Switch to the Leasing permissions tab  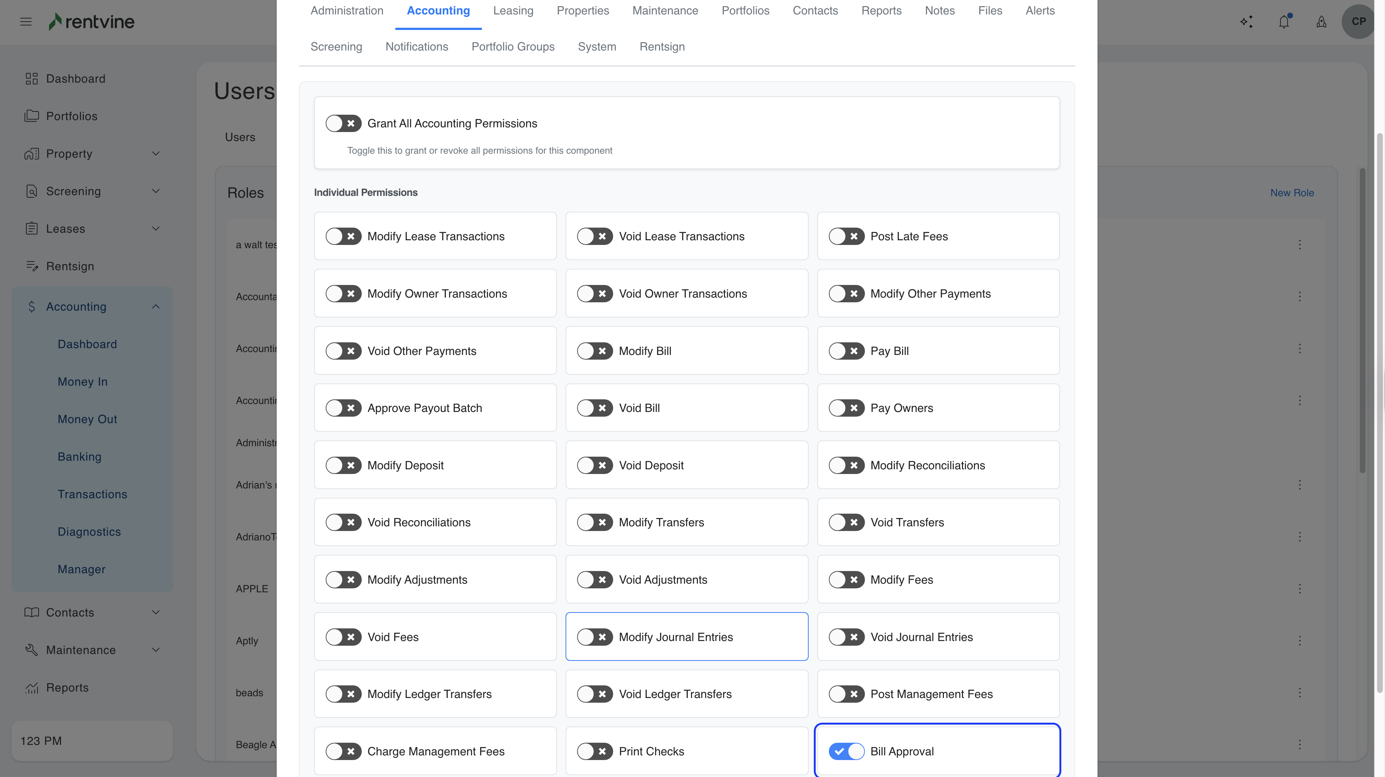tap(513, 11)
